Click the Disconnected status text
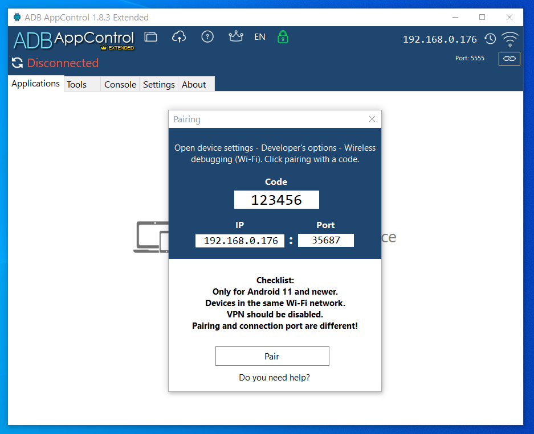 (x=63, y=63)
